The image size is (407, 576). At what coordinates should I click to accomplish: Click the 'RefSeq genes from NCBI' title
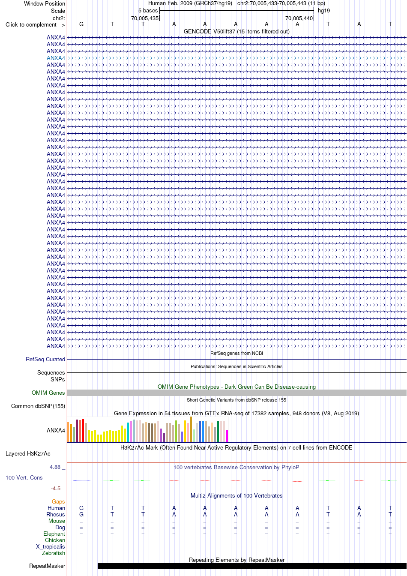[x=236, y=353]
